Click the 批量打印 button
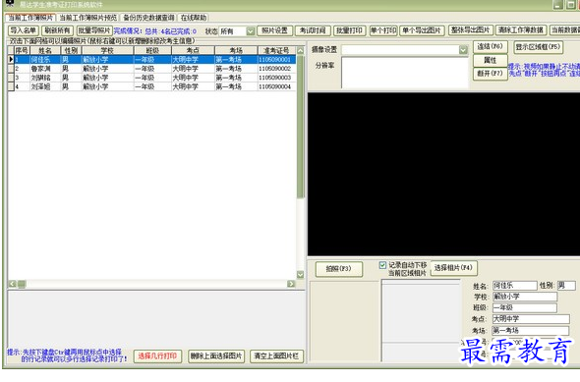The width and height of the screenshot is (580, 382). [349, 30]
